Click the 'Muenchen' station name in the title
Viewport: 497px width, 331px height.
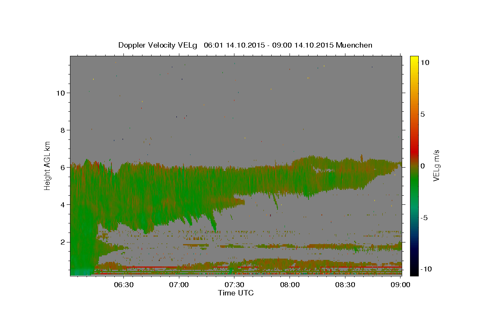click(x=354, y=45)
